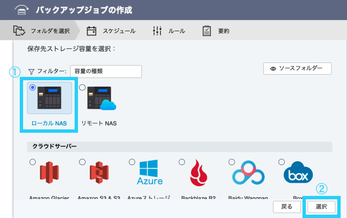Click the backup job header icon

click(x=21, y=10)
